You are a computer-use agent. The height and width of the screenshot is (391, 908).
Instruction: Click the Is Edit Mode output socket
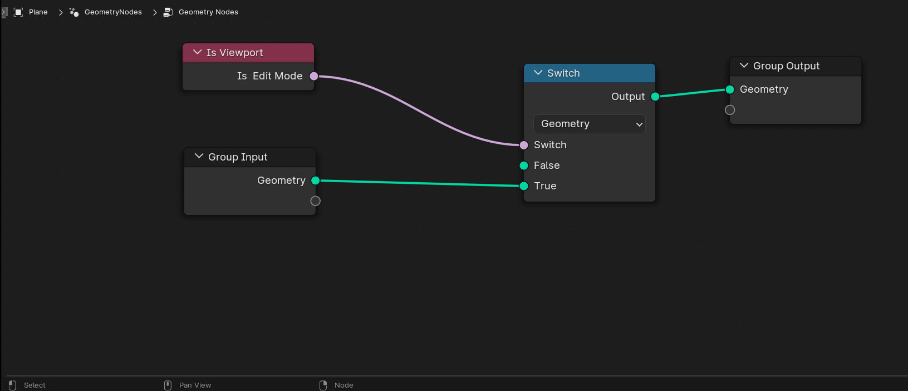(x=314, y=76)
